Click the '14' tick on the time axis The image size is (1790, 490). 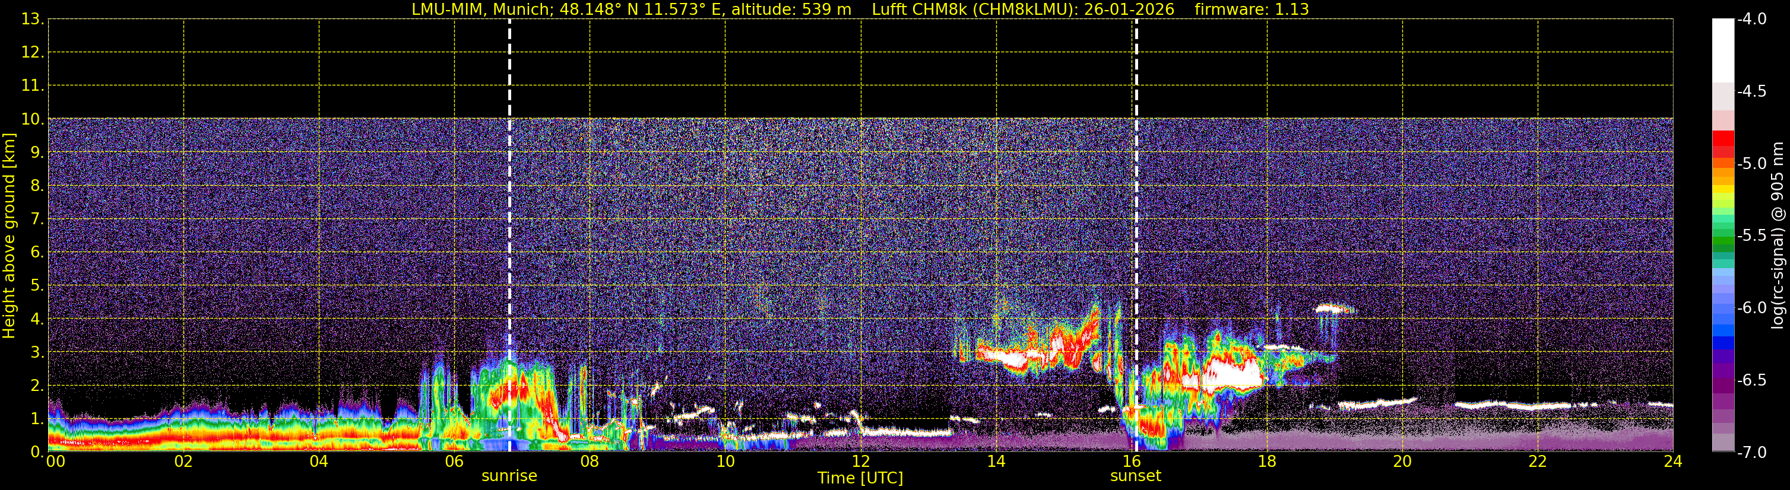pyautogui.click(x=996, y=462)
